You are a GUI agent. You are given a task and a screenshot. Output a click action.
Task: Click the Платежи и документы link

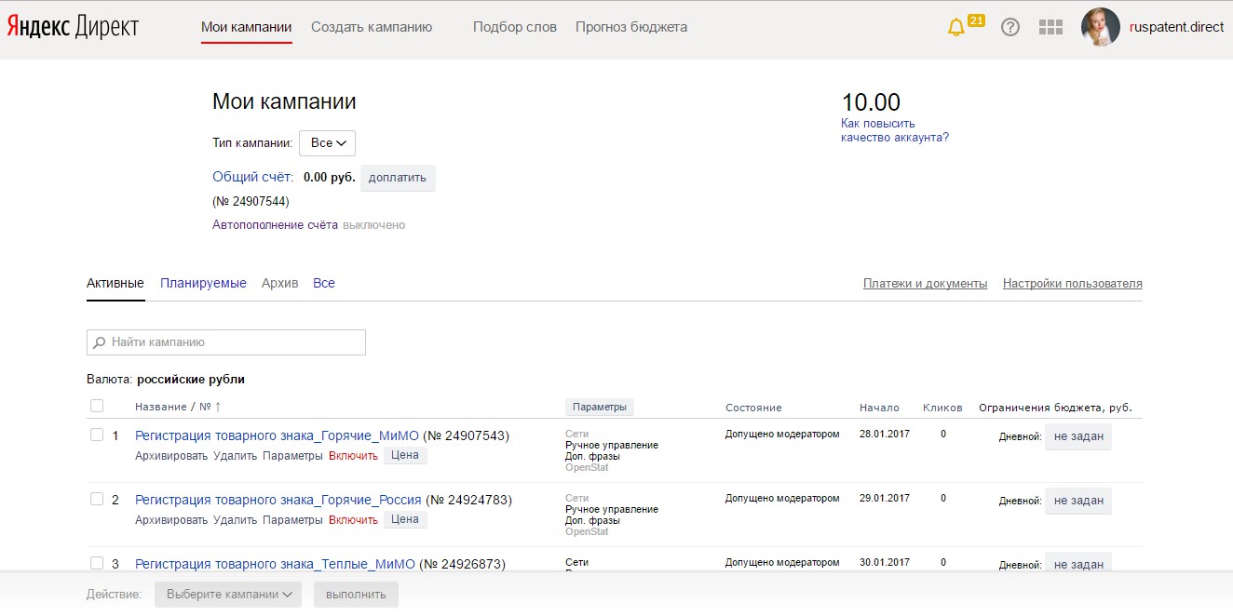click(x=925, y=284)
